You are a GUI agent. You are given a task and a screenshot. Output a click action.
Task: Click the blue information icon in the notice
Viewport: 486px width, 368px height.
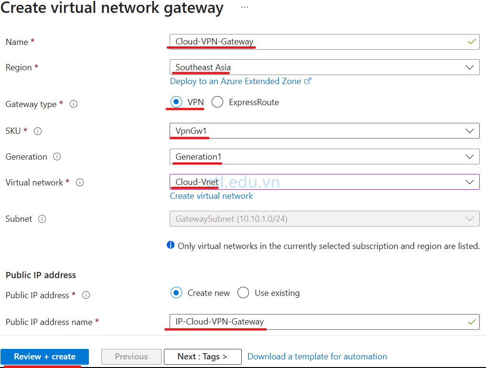(171, 245)
